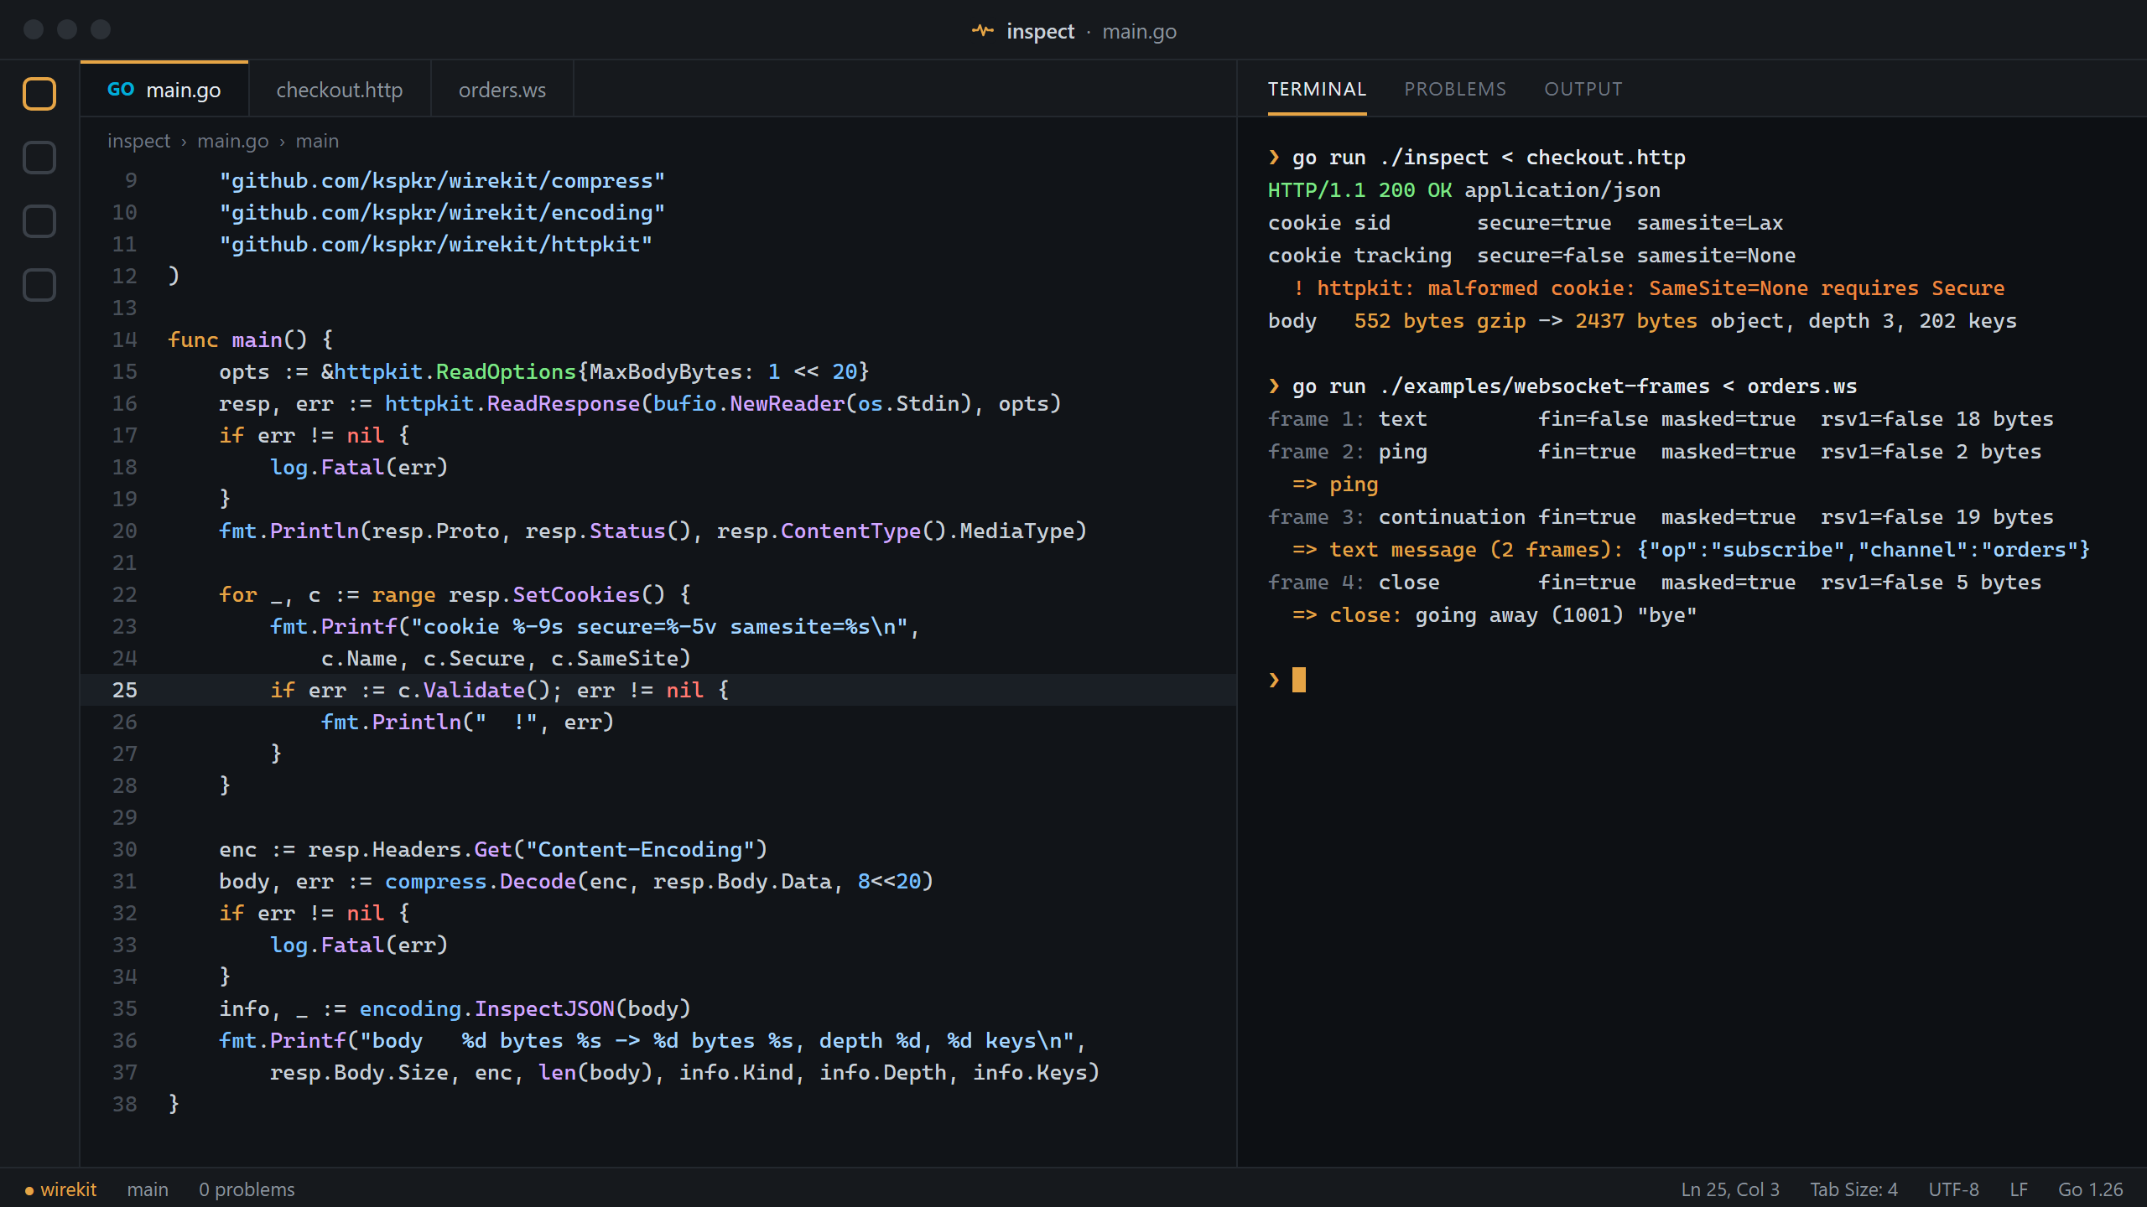Click the Ln 25, Col 3 indicator
The height and width of the screenshot is (1207, 2147).
tap(1730, 1189)
